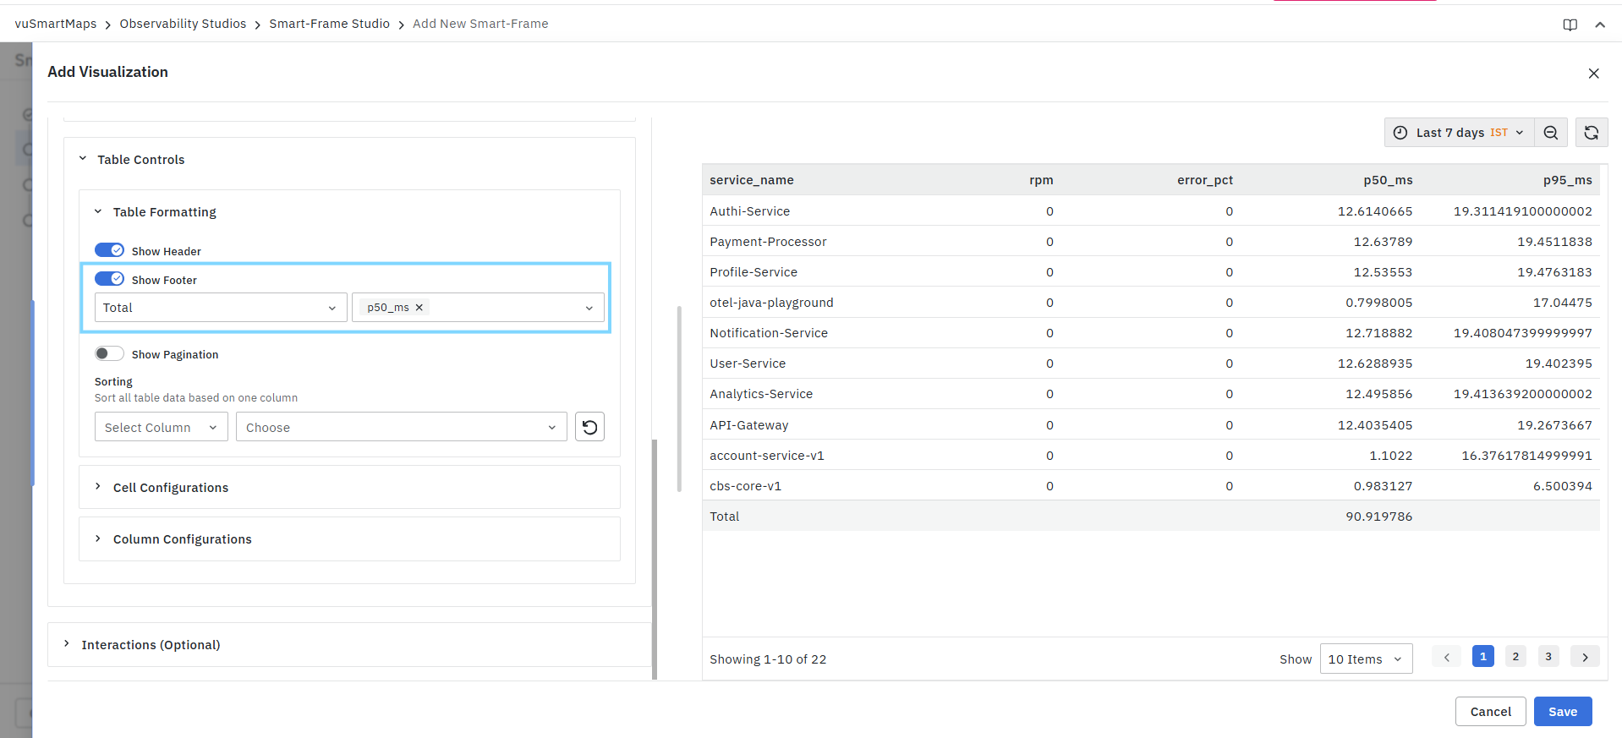The height and width of the screenshot is (738, 1622).
Task: Refresh the preview data
Action: coord(1591,133)
